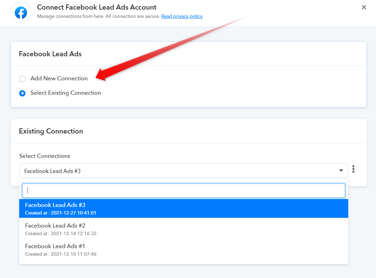Open the three-dot connection options menu
376x278 pixels.
click(x=353, y=169)
